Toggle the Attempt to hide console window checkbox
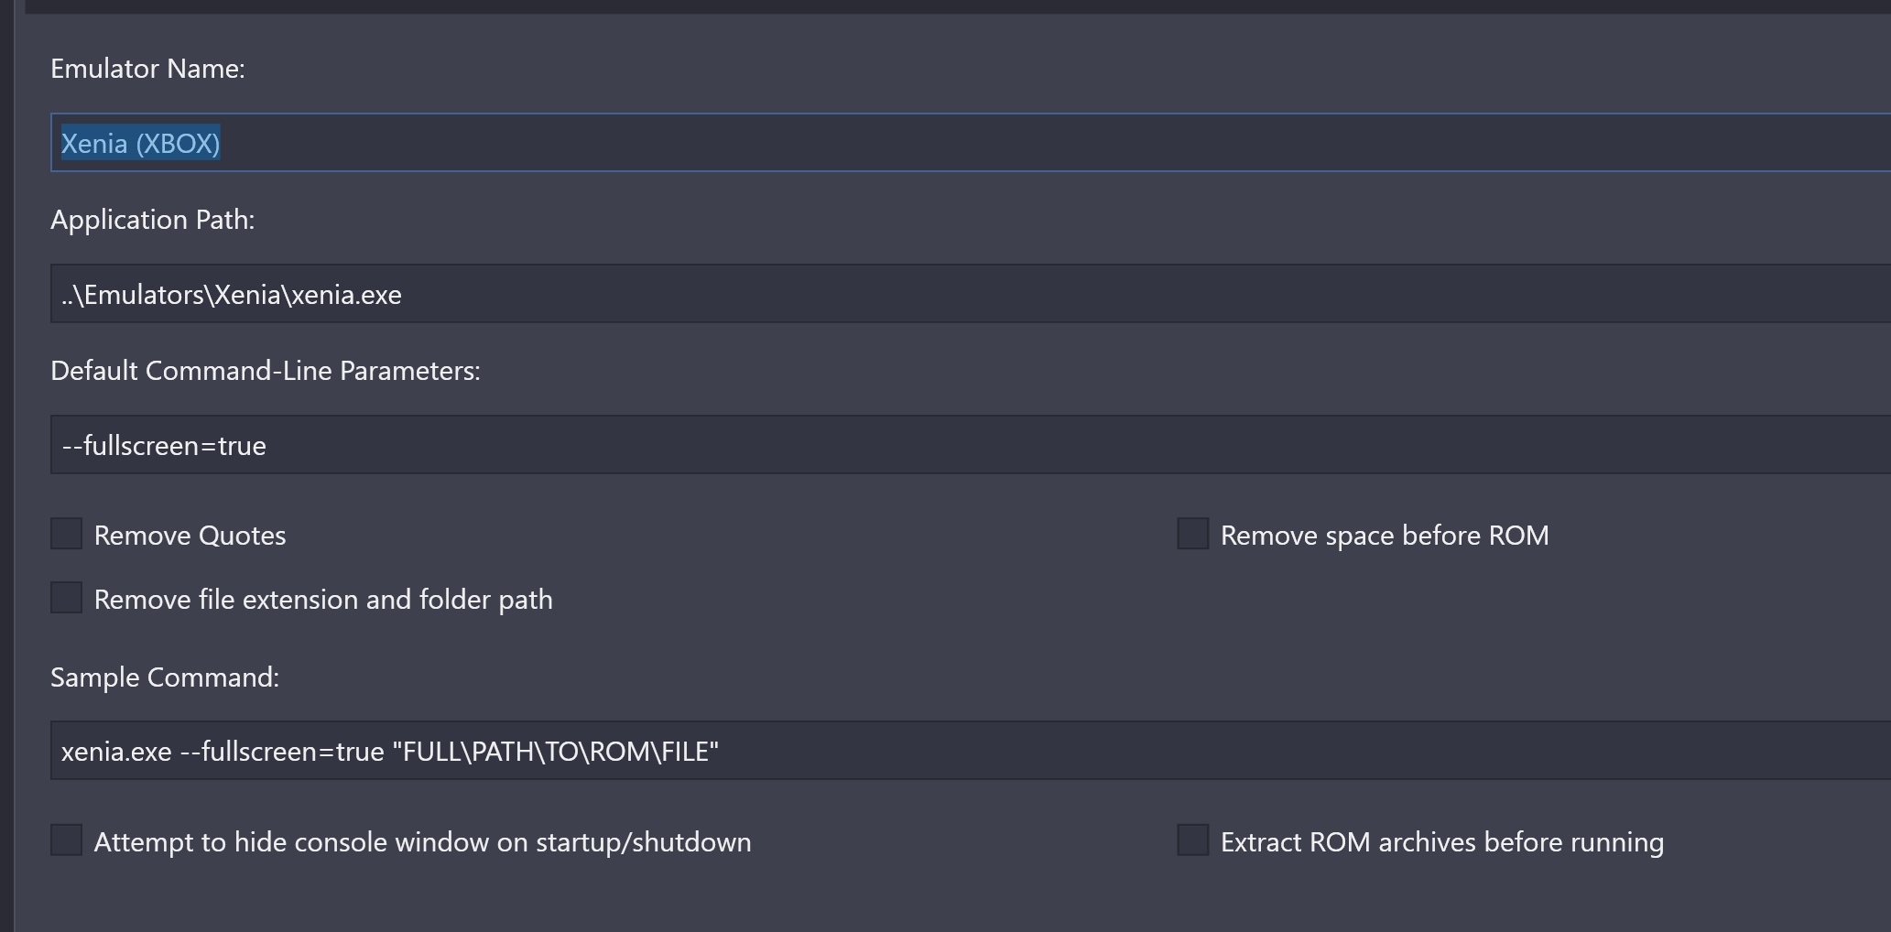1891x932 pixels. click(x=66, y=840)
